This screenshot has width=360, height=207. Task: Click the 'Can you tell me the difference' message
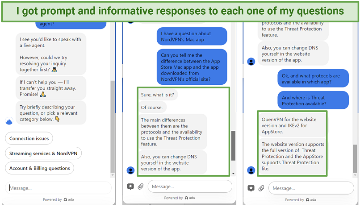pos(192,67)
